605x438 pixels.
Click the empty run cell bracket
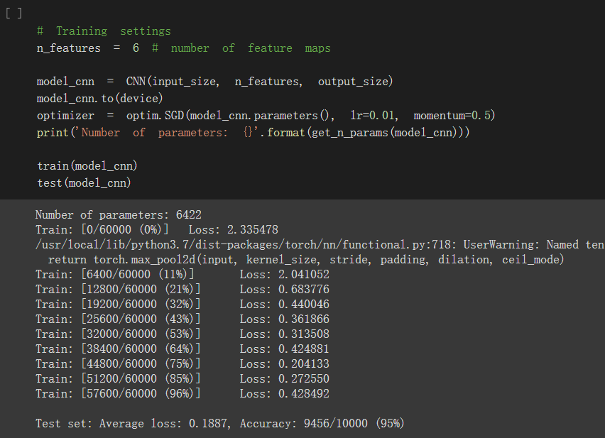coord(13,13)
